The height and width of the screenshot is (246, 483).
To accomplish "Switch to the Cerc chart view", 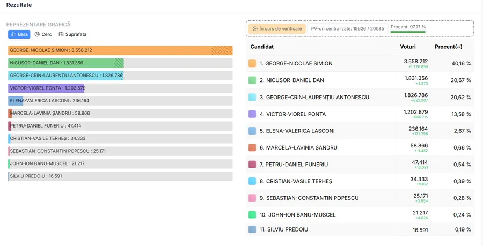I will pos(43,34).
